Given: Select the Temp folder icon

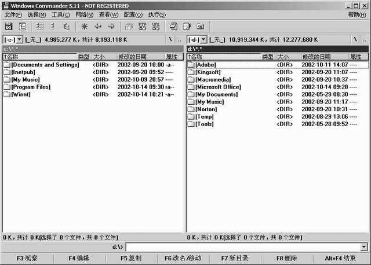Looking at the screenshot, I should tap(191, 117).
